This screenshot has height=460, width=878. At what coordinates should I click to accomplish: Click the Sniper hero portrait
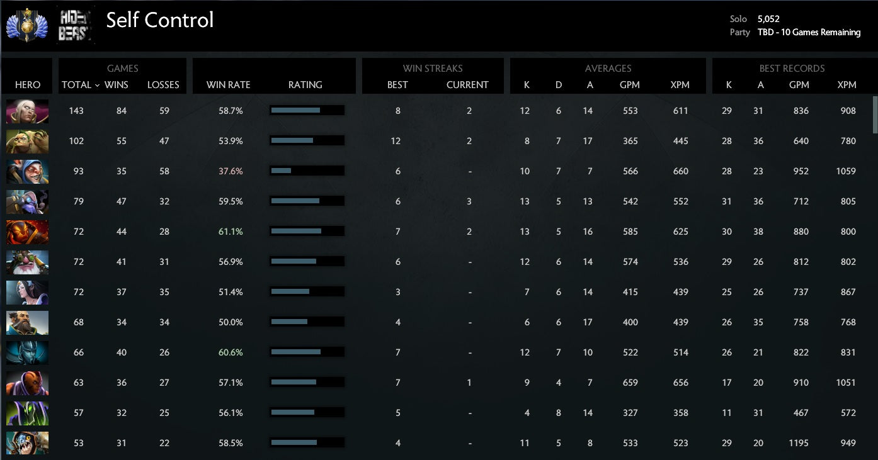[x=27, y=262]
